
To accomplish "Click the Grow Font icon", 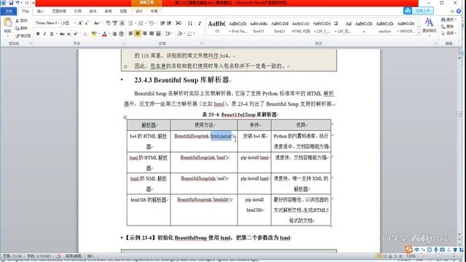I will pyautogui.click(x=80, y=23).
